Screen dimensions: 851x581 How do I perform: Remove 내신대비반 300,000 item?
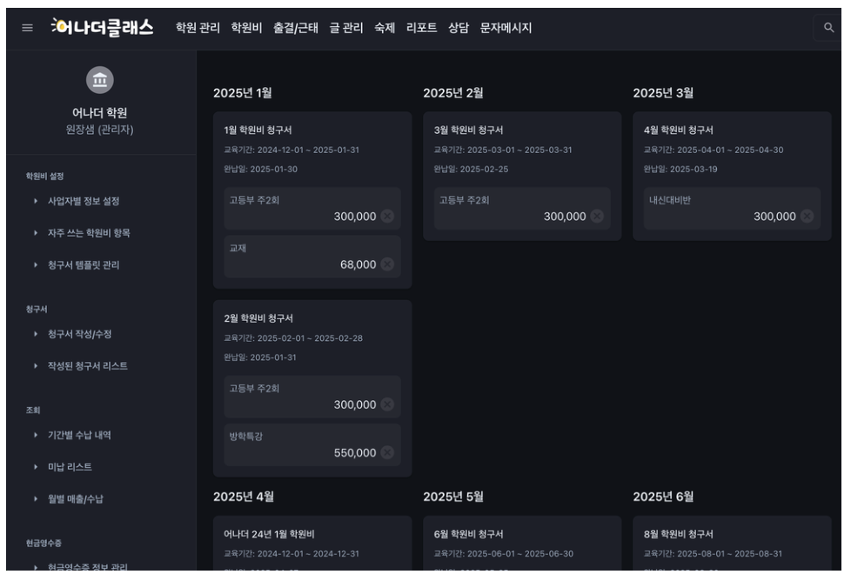coord(807,216)
